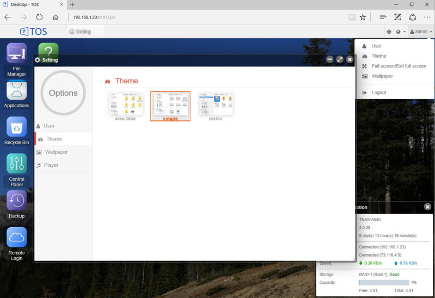Click the info icon in TOS top bar
Viewport: 435px width, 298px height.
point(389,32)
